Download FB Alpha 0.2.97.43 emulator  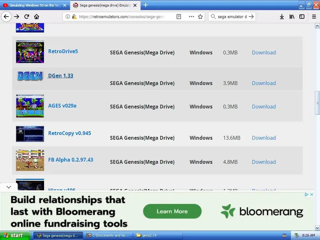click(264, 162)
